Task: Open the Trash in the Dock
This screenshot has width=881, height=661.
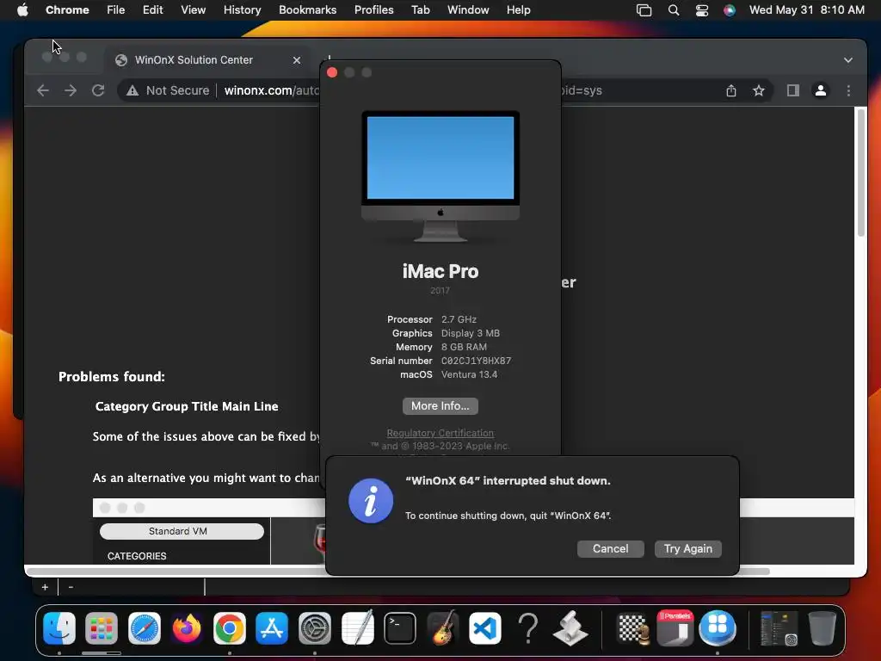Action: point(822,627)
